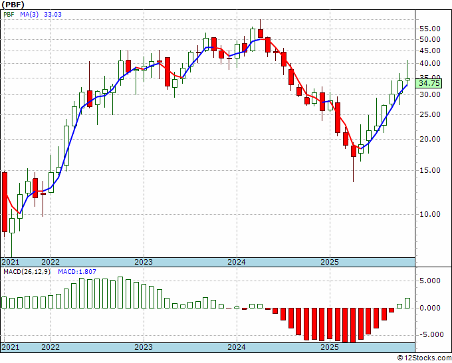Click 2024 on the MACD panel timeline
The width and height of the screenshot is (452, 363).
(x=237, y=347)
